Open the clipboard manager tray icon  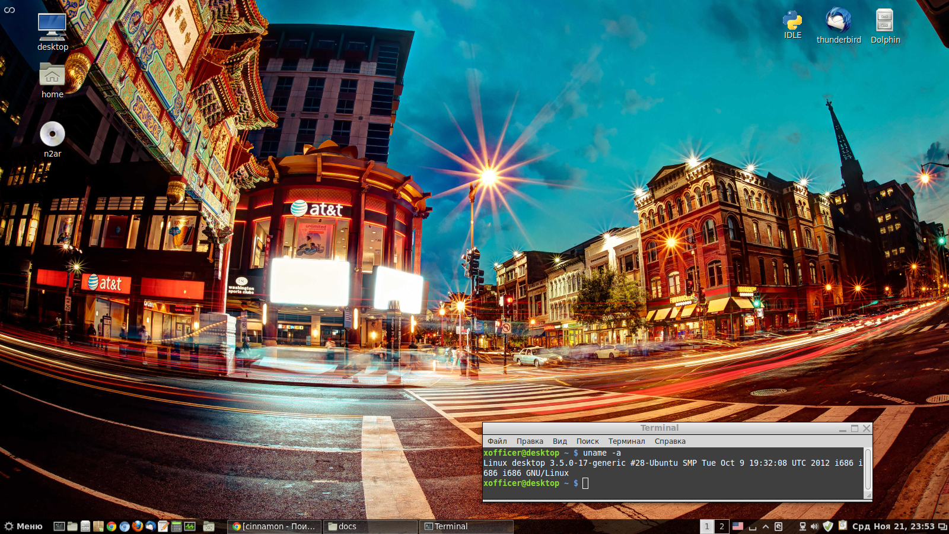843,525
